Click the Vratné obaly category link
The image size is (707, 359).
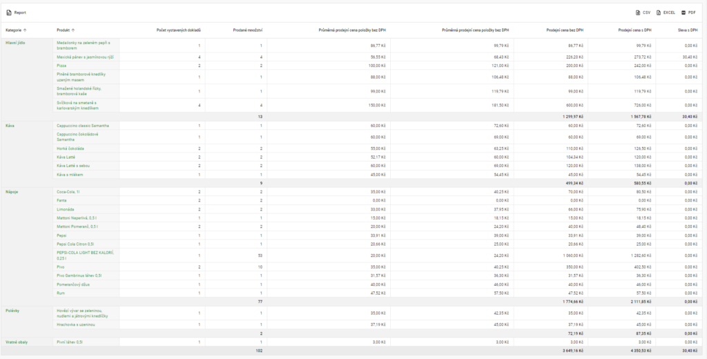tap(16, 342)
